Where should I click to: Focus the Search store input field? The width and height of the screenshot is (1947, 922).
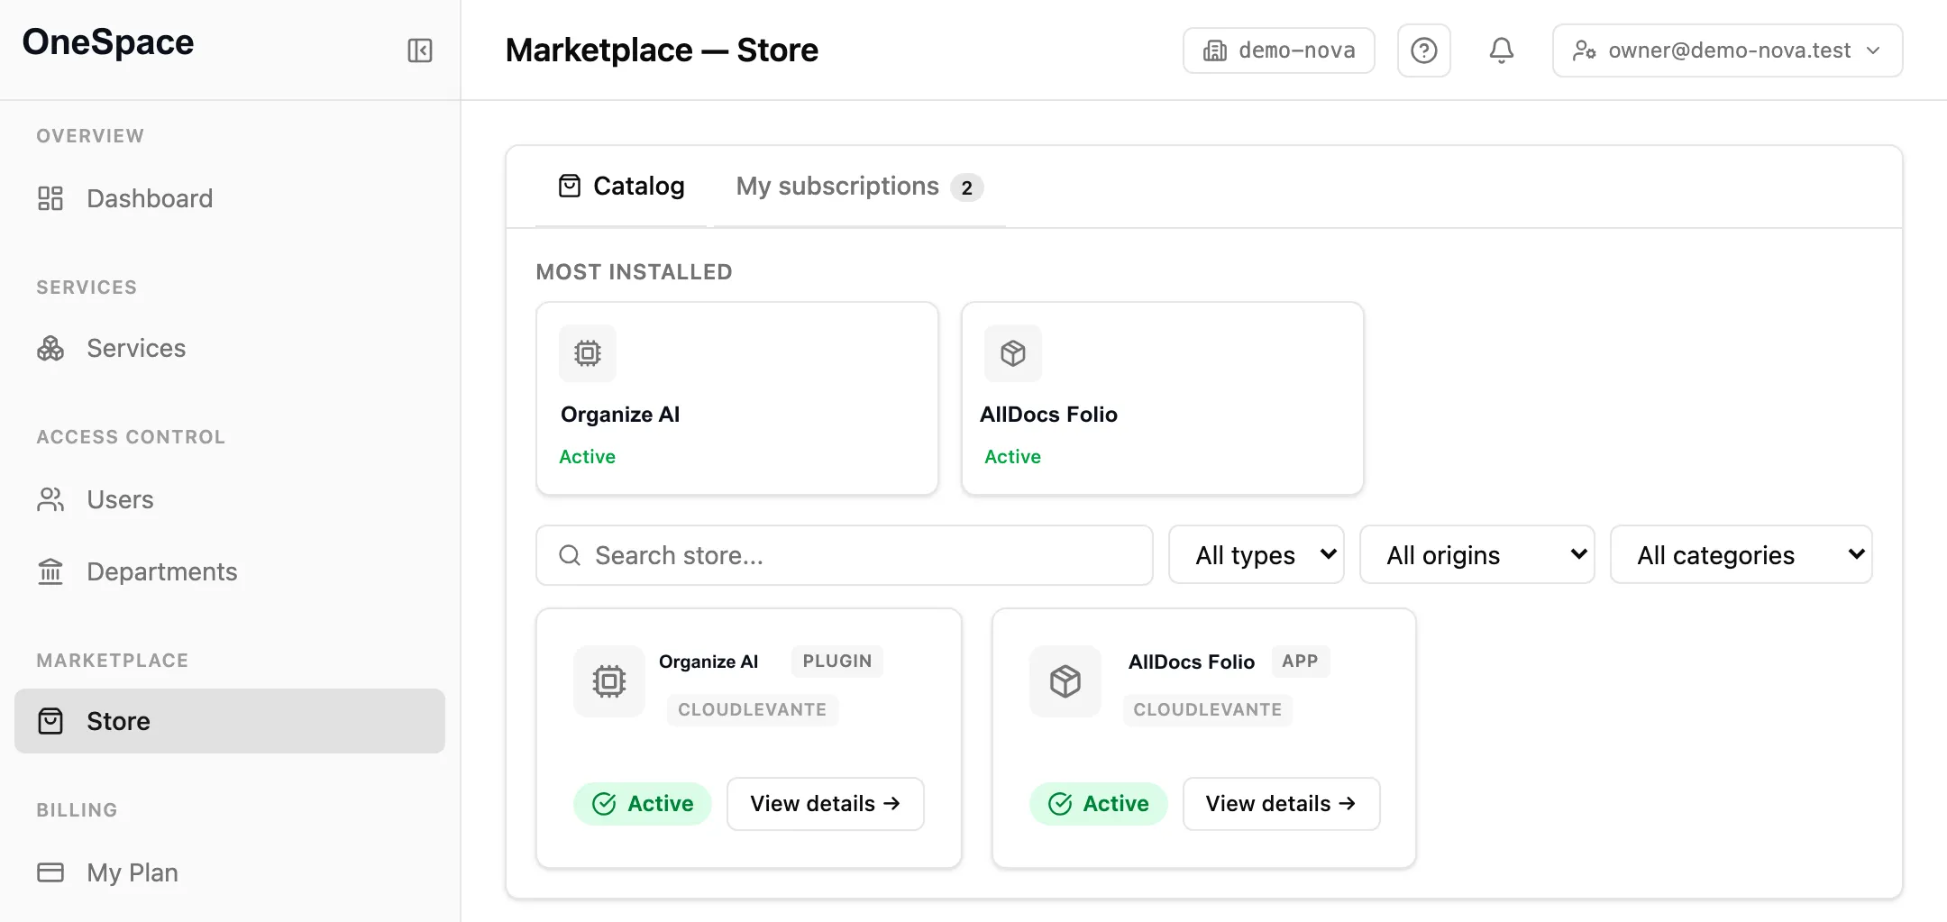point(845,555)
